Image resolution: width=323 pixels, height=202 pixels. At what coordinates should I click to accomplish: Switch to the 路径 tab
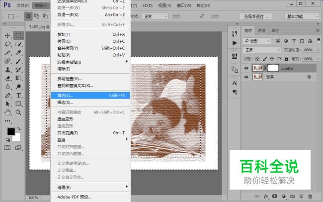[x=275, y=30]
